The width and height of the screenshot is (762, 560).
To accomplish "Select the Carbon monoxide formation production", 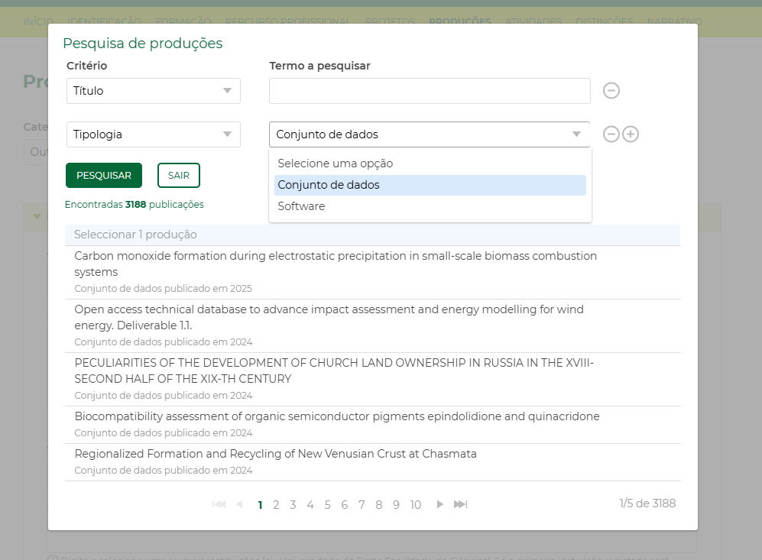I will [x=373, y=272].
